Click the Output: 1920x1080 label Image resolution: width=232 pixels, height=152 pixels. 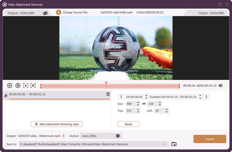coord(211,13)
